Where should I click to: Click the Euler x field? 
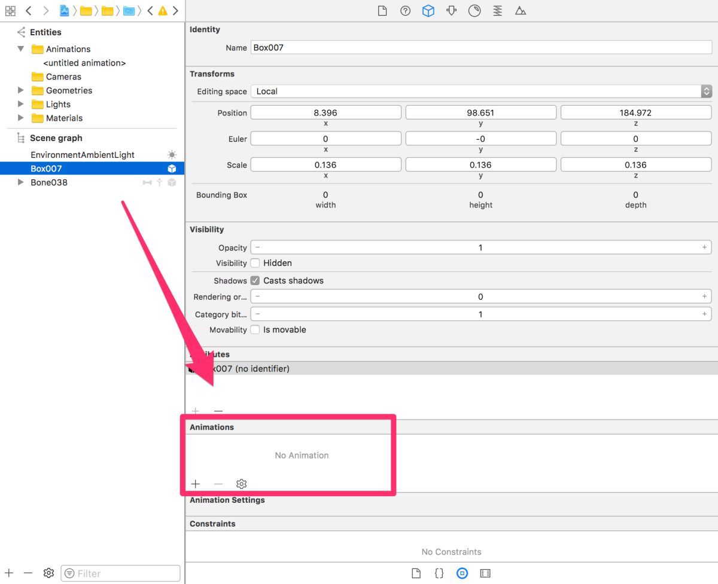pos(325,139)
